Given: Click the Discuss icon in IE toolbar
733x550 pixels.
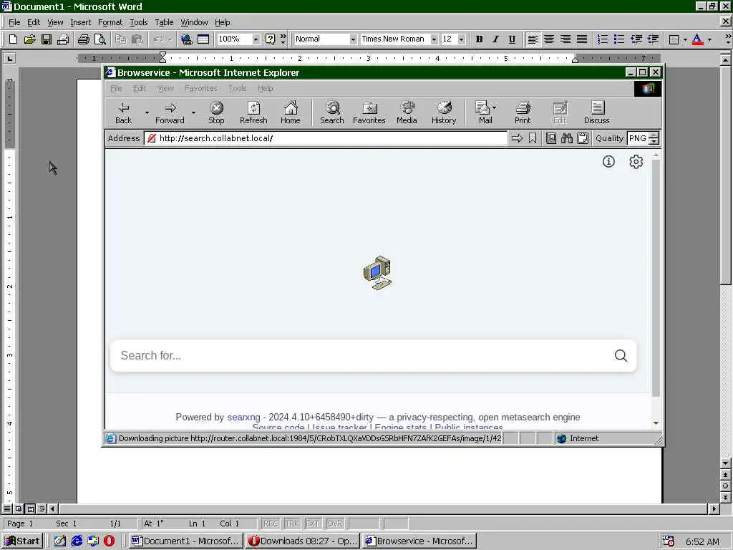Looking at the screenshot, I should point(597,113).
